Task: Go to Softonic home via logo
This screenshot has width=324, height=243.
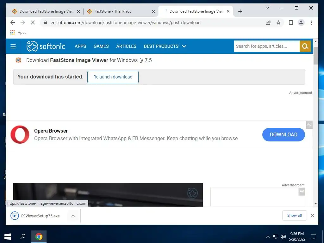Action: [46, 46]
